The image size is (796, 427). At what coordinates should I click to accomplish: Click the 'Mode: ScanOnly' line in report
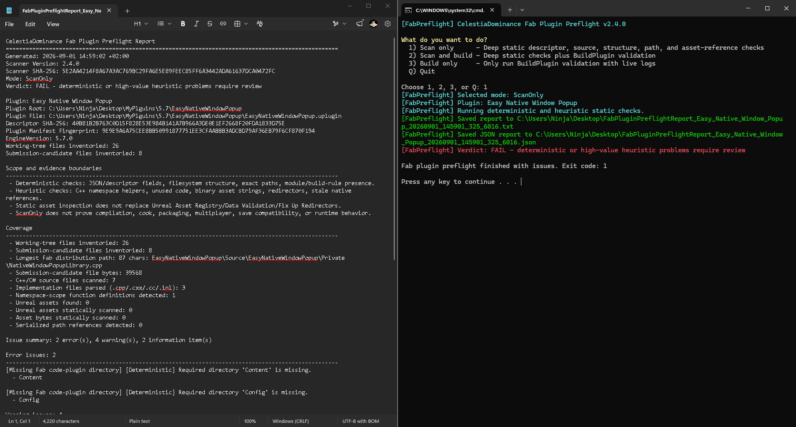click(x=29, y=78)
